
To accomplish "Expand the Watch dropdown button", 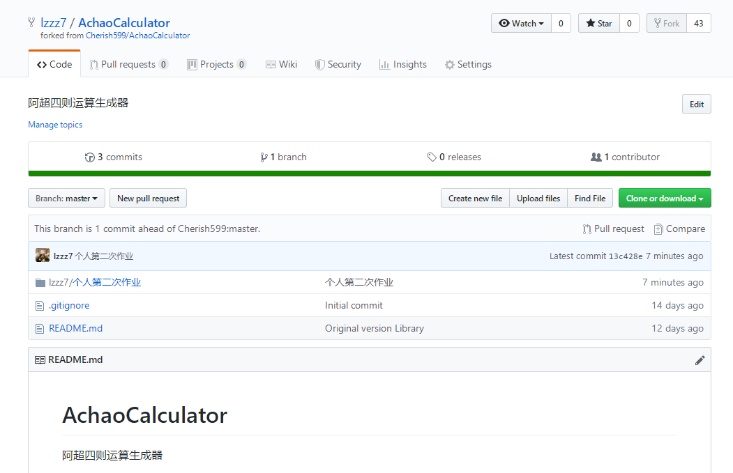I will click(x=521, y=24).
